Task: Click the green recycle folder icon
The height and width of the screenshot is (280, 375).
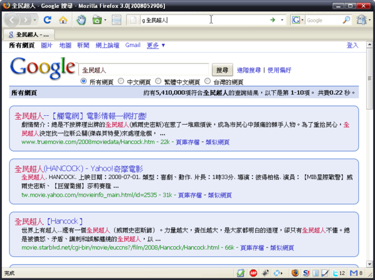Action: click(x=97, y=20)
